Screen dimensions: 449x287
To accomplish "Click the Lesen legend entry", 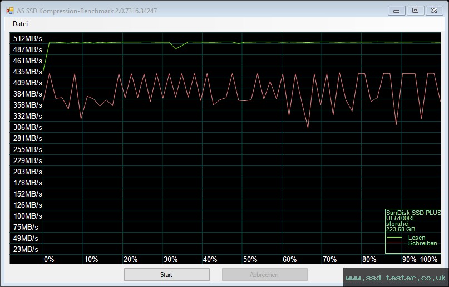I will pos(417,238).
